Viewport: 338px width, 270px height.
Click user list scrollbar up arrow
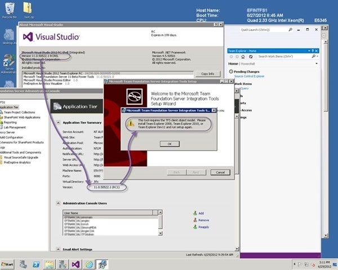point(160,212)
